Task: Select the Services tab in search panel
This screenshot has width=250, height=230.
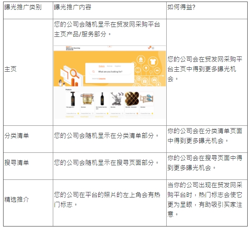Action: [110, 66]
